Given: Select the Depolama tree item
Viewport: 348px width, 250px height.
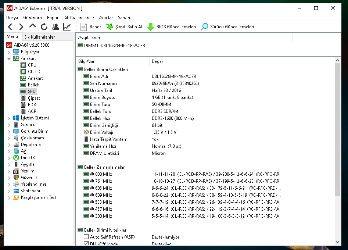Looking at the screenshot, I should point(27,144).
